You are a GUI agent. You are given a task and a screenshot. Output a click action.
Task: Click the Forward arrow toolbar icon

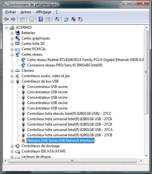13,19
